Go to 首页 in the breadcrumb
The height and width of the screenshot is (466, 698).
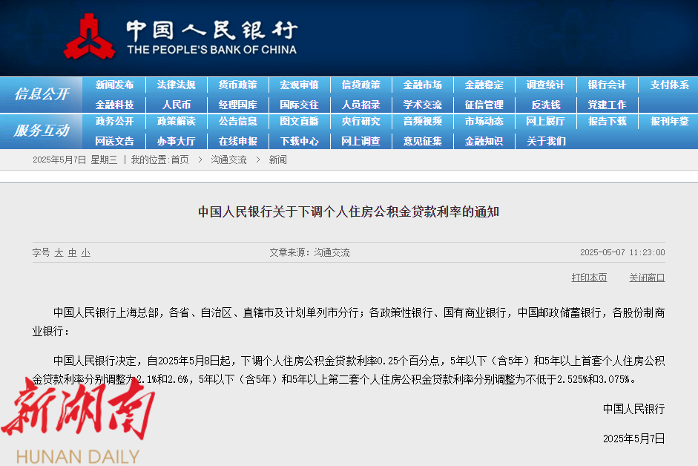click(x=180, y=160)
